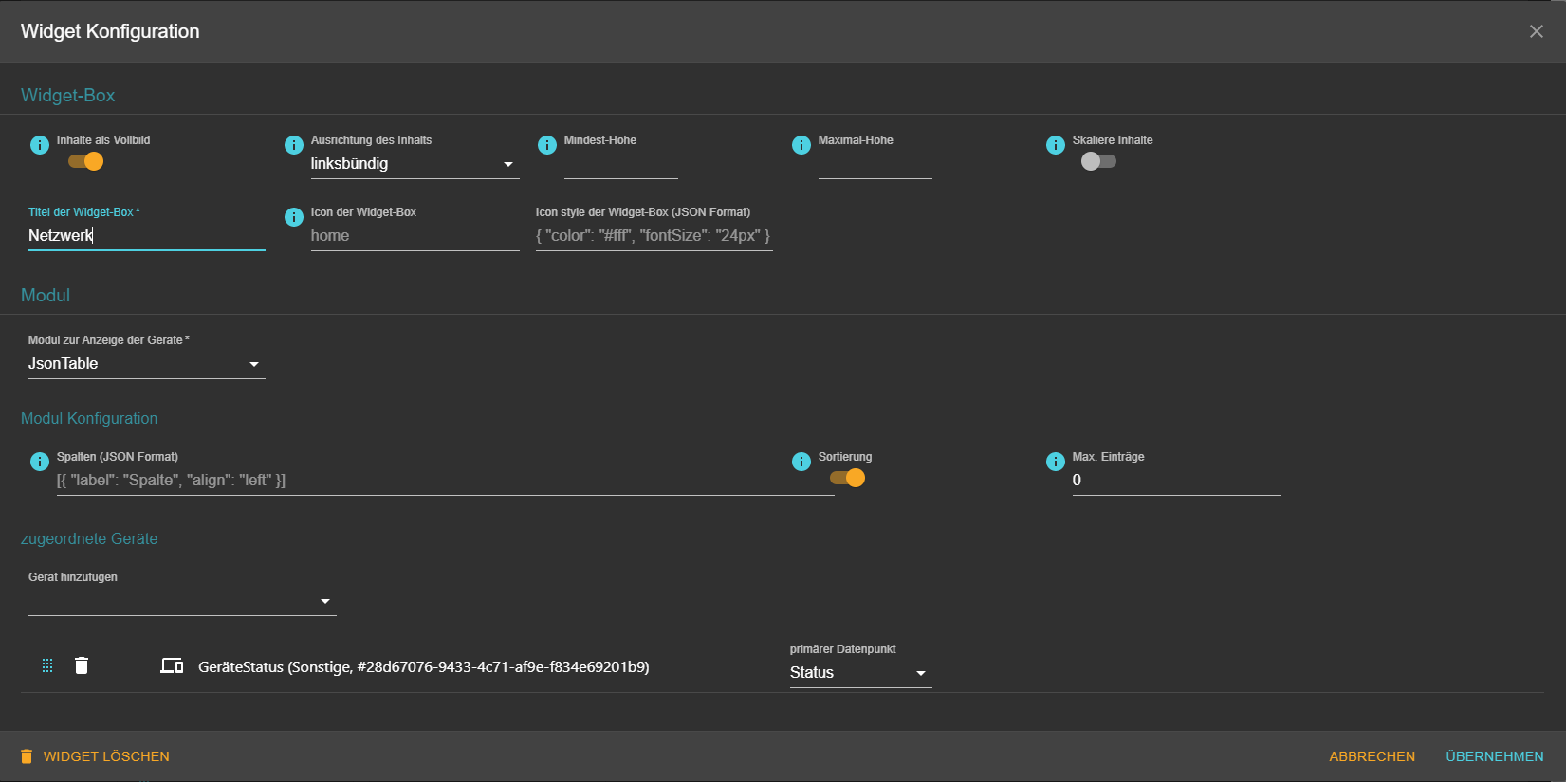This screenshot has height=782, width=1566.
Task: Click the info icon next to Skaliere Inhalte
Action: 1056,145
